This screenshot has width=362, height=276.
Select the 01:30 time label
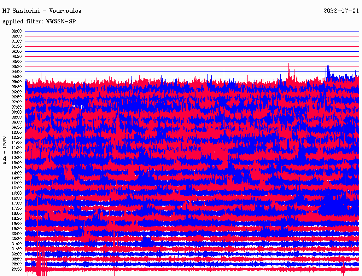[17, 46]
